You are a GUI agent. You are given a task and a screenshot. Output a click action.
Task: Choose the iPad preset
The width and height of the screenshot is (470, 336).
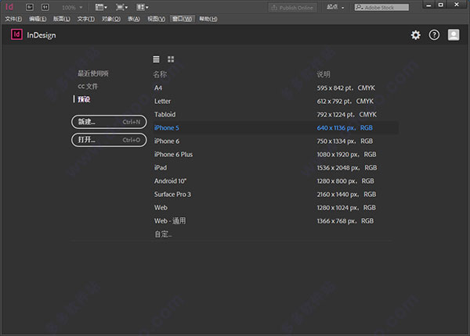pos(276,168)
